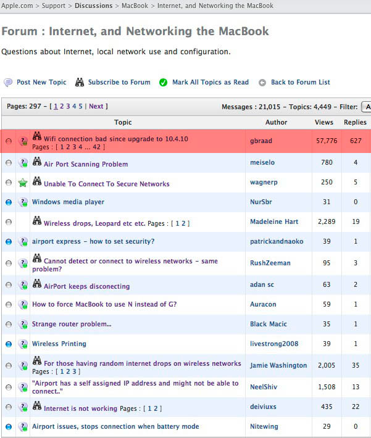Click the binoculars icon beside Subscribe to Forum

(x=80, y=82)
